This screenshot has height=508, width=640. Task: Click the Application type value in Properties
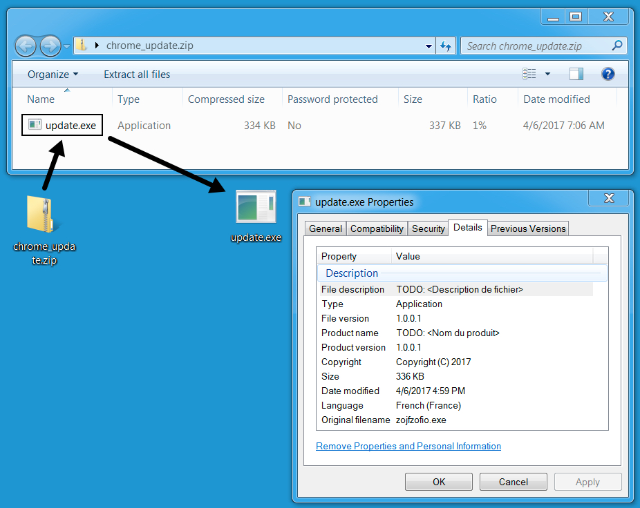[x=419, y=304]
